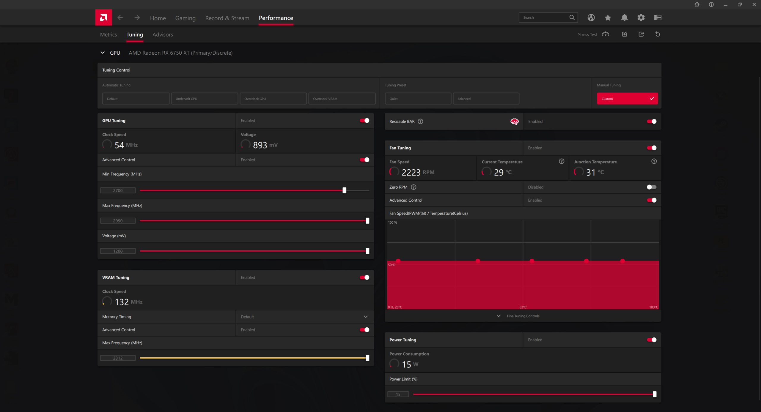Select the Undervolt GPU button
This screenshot has width=761, height=412.
click(204, 99)
